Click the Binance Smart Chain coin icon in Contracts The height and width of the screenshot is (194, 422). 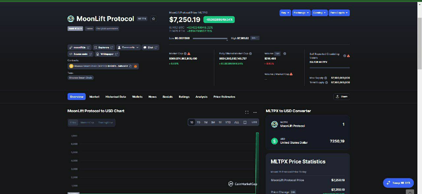[x=71, y=66]
